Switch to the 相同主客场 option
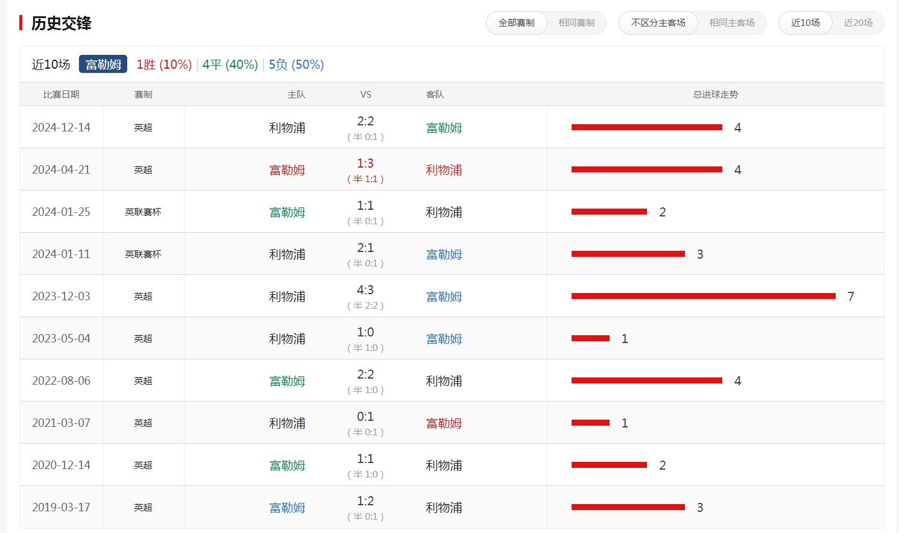Image resolution: width=899 pixels, height=533 pixels. [732, 23]
